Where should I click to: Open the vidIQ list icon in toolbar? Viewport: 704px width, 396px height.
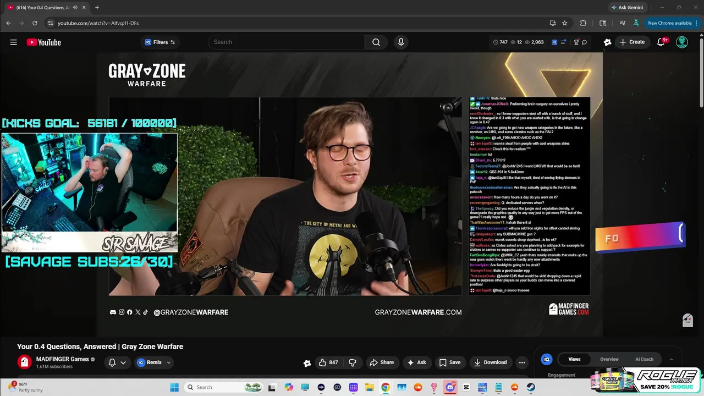coord(563,42)
